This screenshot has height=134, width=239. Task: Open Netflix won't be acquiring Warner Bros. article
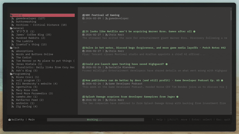[x=139, y=32]
